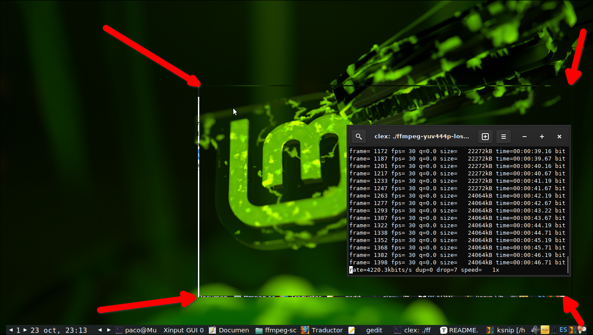The image size is (593, 335).
Task: Minimize the clex terminal window
Action: coord(525,137)
